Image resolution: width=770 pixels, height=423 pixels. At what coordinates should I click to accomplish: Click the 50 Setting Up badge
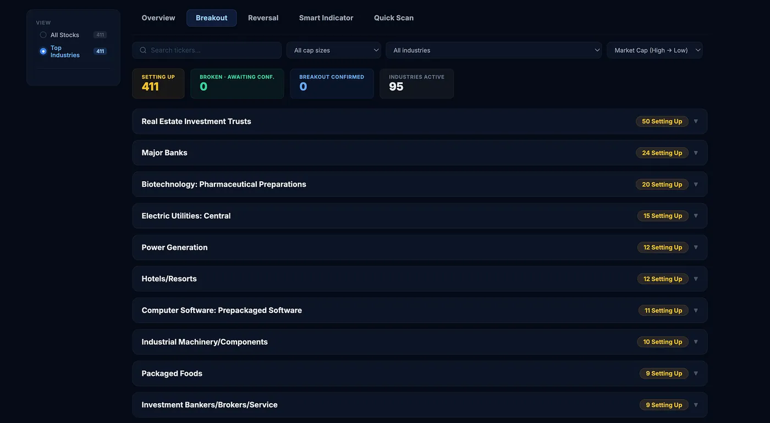point(662,121)
